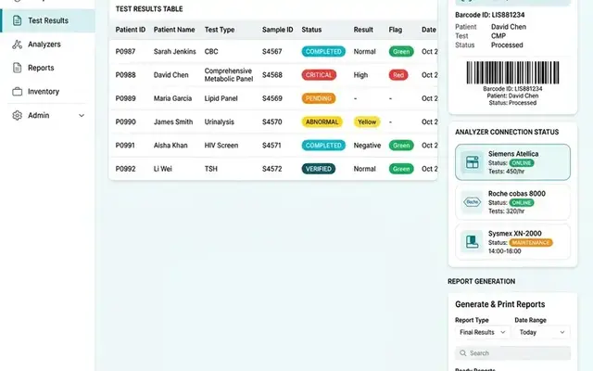Click the MAINTENANCE badge on Sysmex
This screenshot has width=593, height=371.
[x=531, y=243]
